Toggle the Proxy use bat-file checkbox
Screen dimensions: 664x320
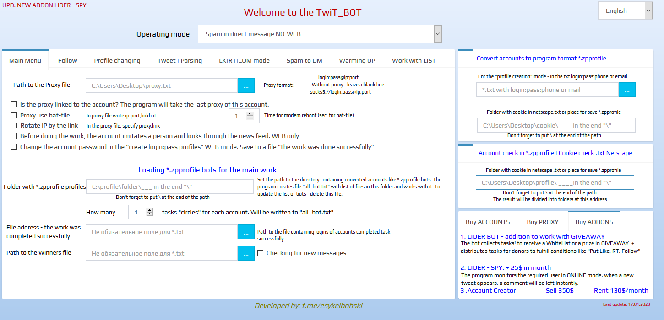click(x=14, y=116)
